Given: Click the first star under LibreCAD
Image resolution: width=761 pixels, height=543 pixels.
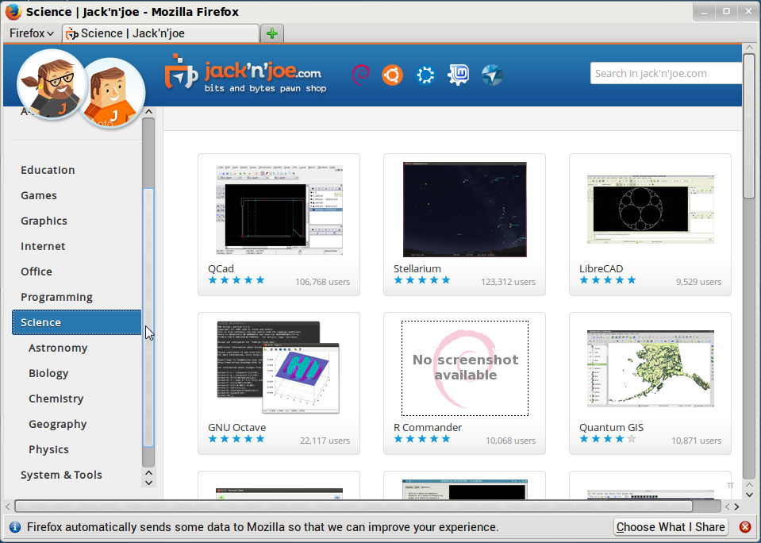Looking at the screenshot, I should (x=582, y=280).
